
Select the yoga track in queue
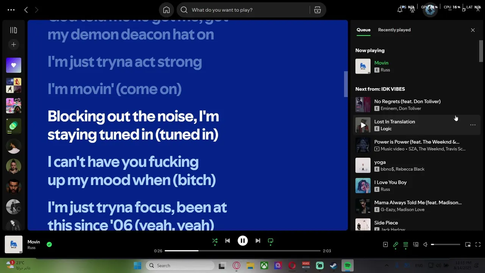pos(417,165)
